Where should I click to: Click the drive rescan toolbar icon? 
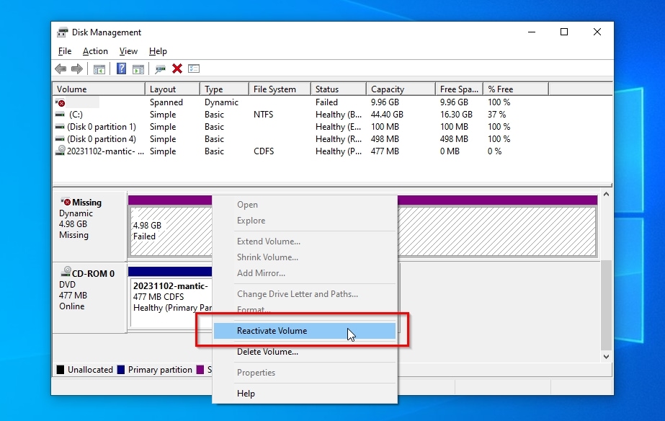tap(160, 68)
